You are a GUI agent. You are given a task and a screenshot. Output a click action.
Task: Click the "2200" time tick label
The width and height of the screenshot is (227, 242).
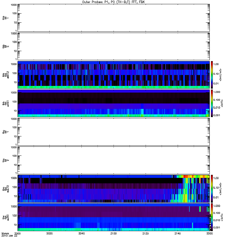pyautogui.click(x=209, y=234)
